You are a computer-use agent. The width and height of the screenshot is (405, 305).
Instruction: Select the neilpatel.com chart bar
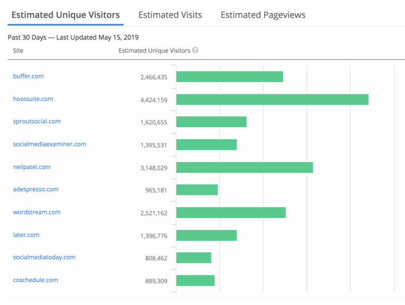point(245,168)
